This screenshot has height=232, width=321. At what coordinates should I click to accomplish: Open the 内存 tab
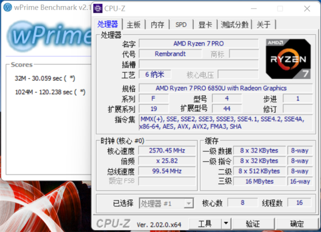(157, 25)
